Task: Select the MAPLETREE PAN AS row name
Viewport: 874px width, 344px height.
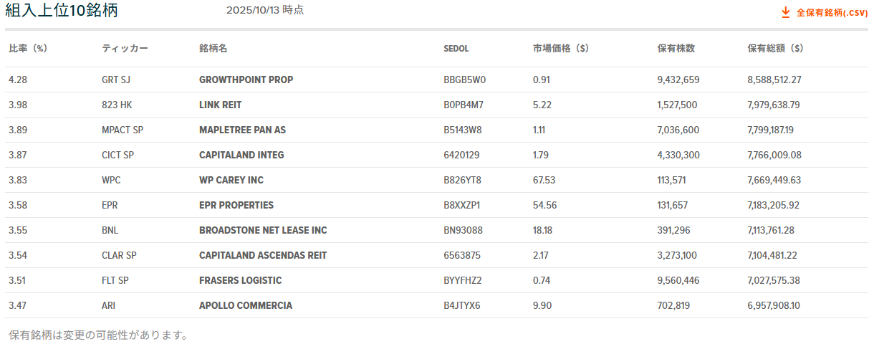Action: click(x=242, y=130)
